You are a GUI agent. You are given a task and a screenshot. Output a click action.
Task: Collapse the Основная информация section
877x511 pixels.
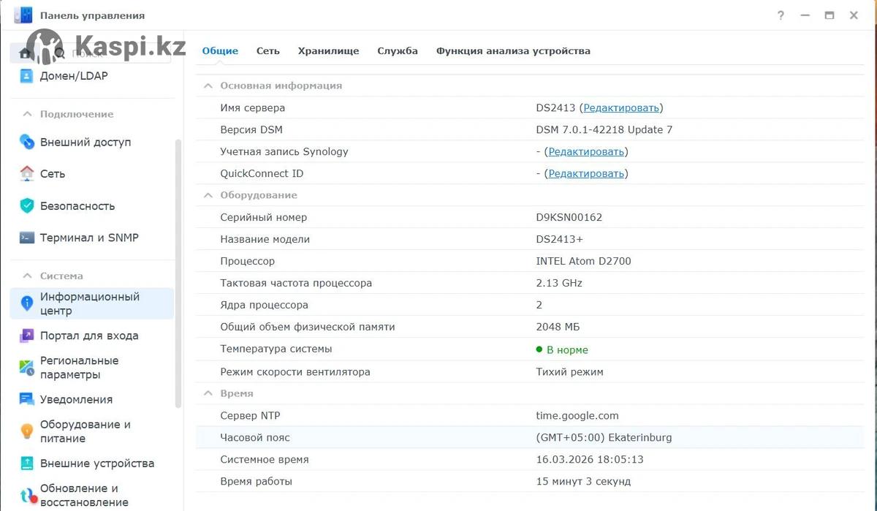tap(208, 86)
